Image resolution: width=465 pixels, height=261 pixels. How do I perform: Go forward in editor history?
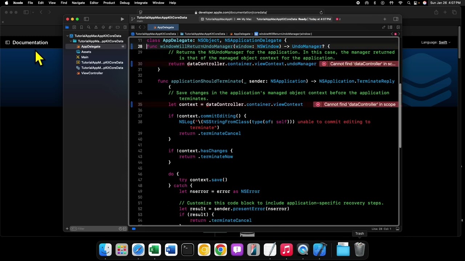[144, 27]
